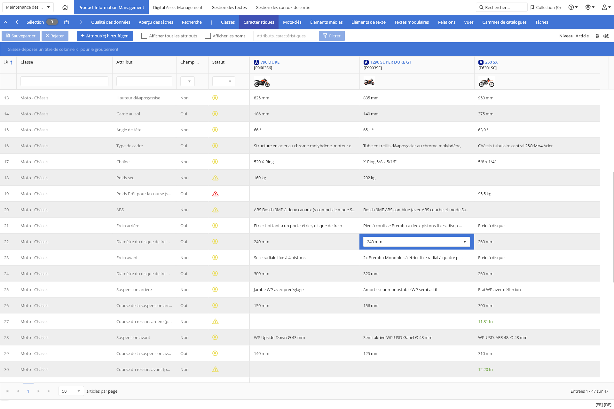Switch to Classes tab
The width and height of the screenshot is (614, 409).
pos(228,22)
